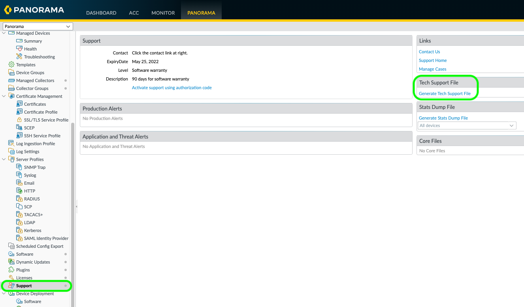Click the Certificate Profile icon
524x307 pixels.
click(x=19, y=112)
